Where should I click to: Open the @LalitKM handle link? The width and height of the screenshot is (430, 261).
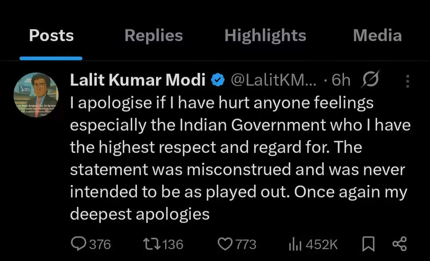(274, 80)
